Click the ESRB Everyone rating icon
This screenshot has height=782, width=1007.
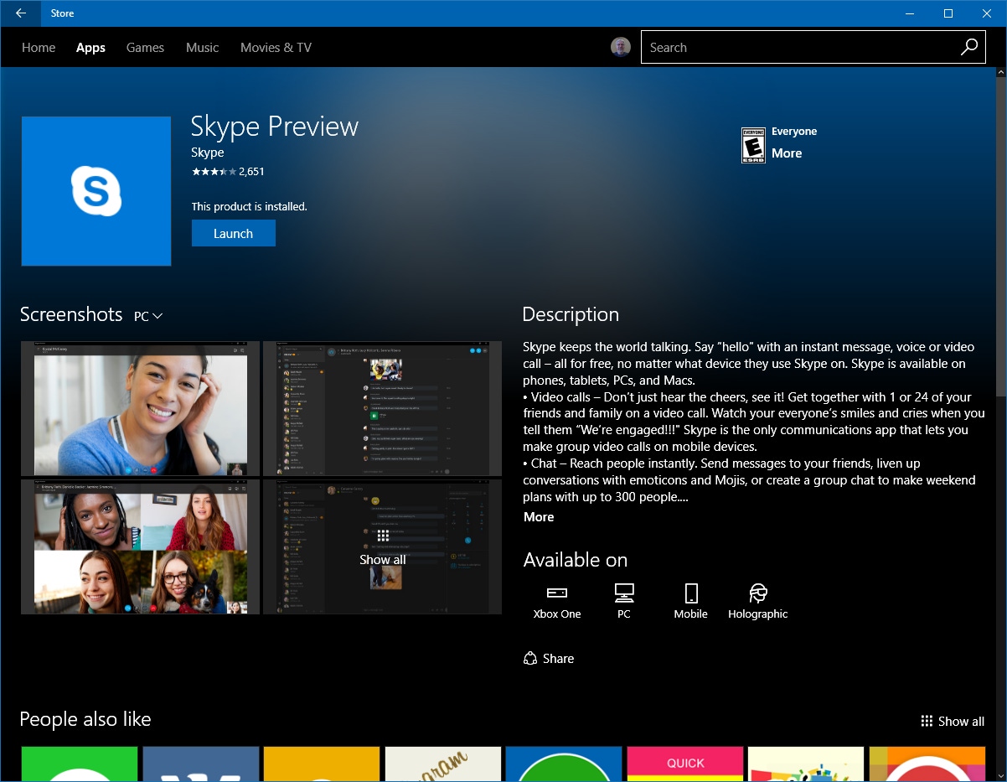click(752, 144)
